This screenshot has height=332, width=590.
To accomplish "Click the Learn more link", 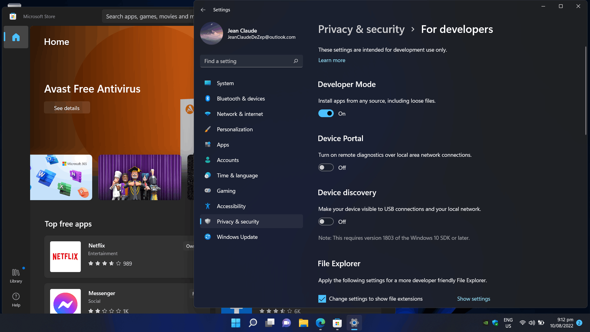I will (x=332, y=60).
